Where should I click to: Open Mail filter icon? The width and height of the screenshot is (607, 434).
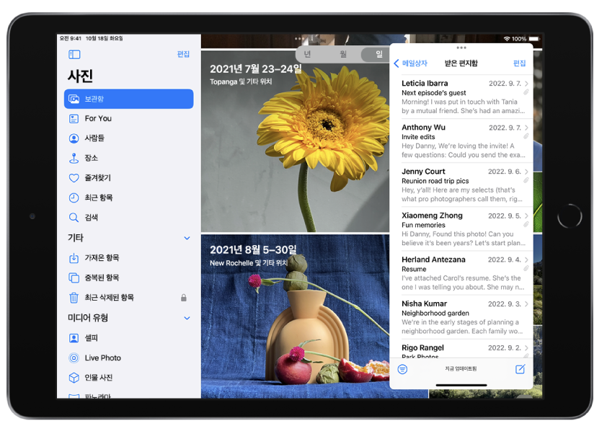(x=402, y=369)
